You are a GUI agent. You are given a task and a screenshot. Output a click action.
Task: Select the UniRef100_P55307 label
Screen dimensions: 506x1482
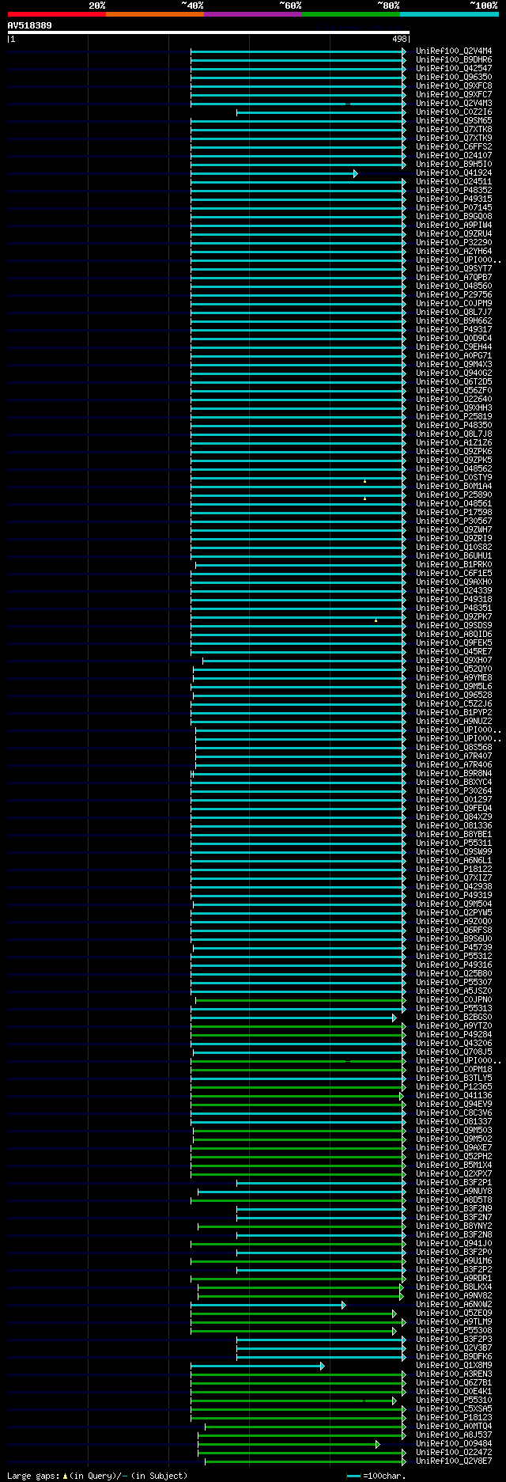pos(454,983)
